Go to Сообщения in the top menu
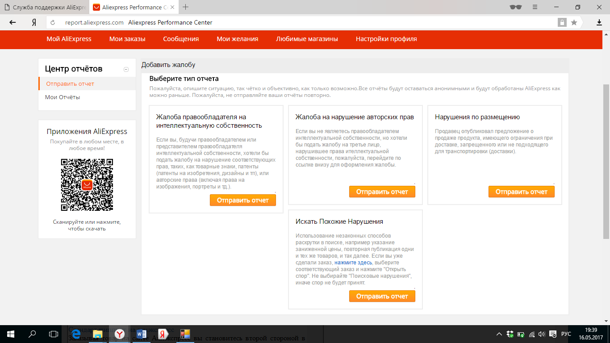 click(x=181, y=39)
